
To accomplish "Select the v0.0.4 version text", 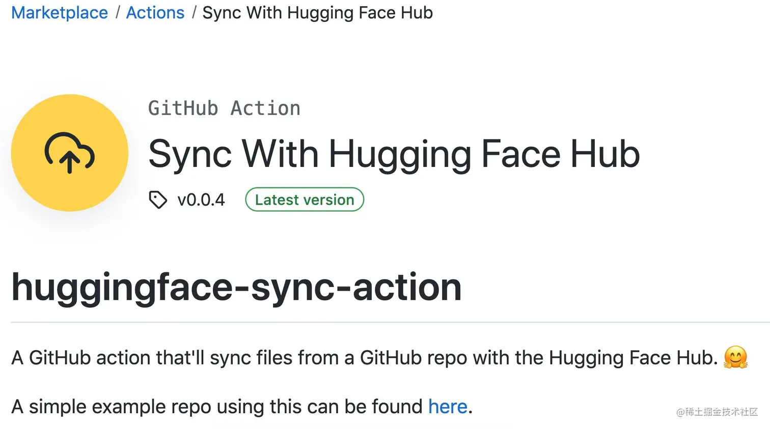I will pos(201,199).
